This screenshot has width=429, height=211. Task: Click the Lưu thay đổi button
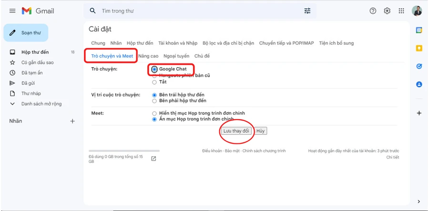coord(236,131)
